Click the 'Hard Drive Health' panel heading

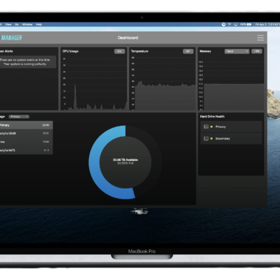point(212,116)
